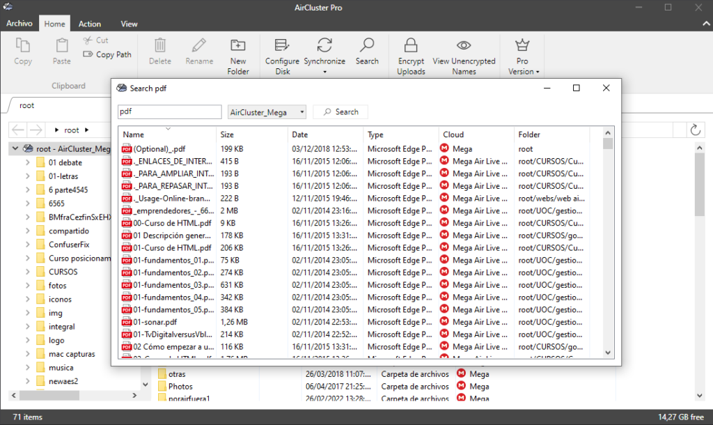This screenshot has width=713, height=425.
Task: Click PDF icon of (Optional)_.pdf
Action: [x=127, y=149]
